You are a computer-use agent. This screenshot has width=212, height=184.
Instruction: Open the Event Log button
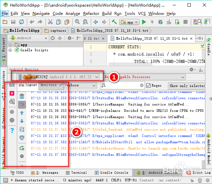198,173
